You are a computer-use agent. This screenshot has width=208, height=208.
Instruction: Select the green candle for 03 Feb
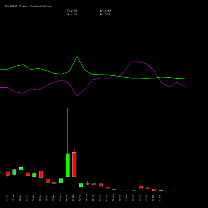(x=81, y=185)
